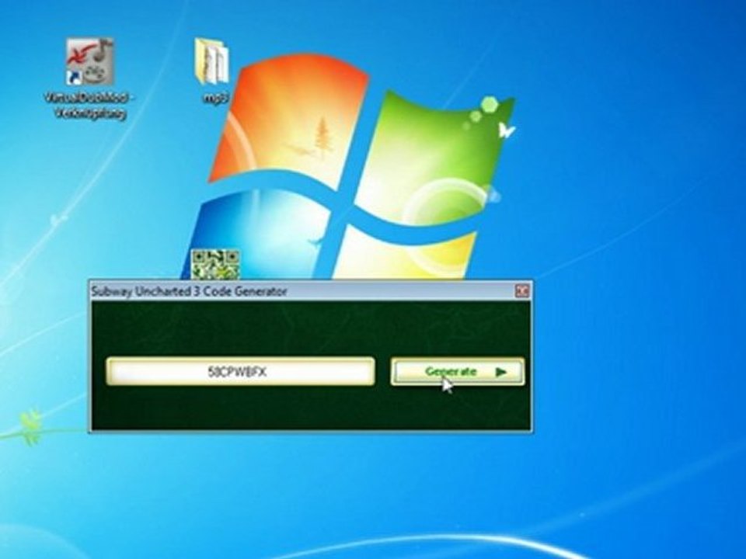Close the Subway Uncharted 3 Code Generator window

point(522,291)
